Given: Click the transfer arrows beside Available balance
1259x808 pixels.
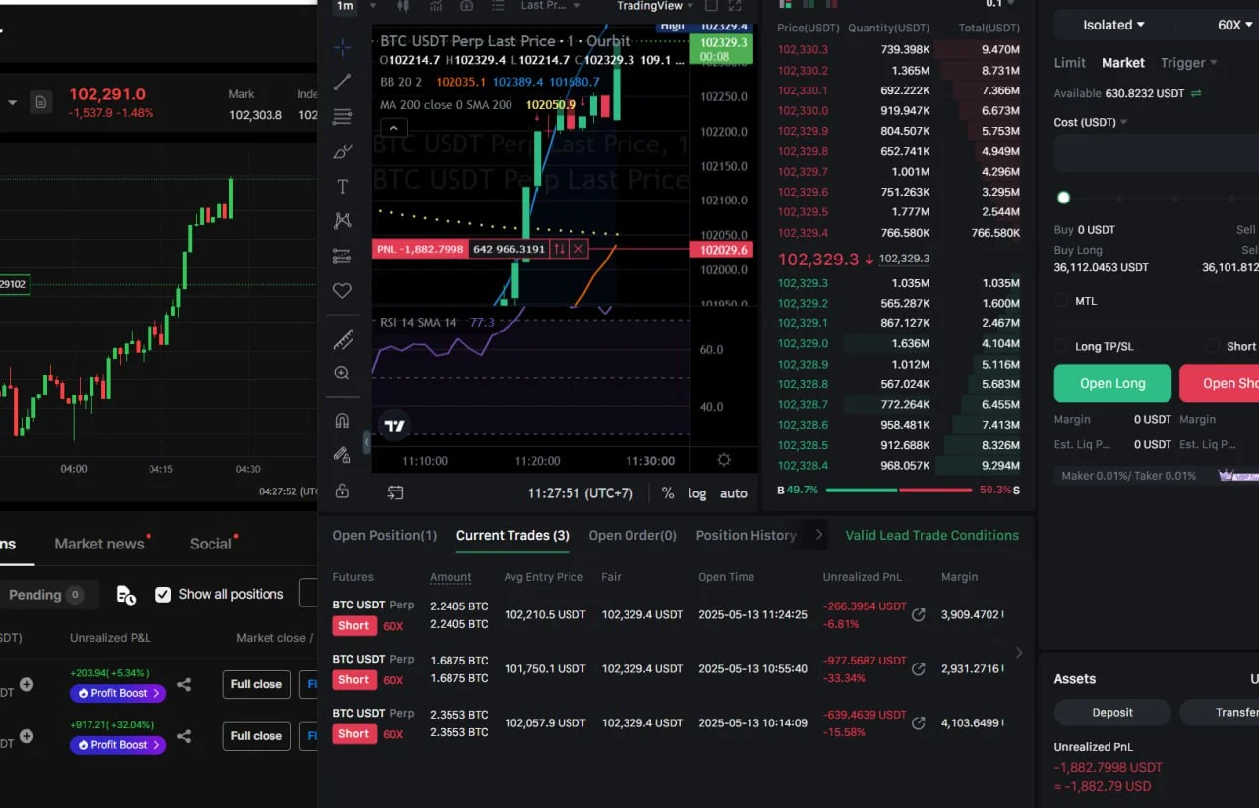Looking at the screenshot, I should pyautogui.click(x=1196, y=93).
